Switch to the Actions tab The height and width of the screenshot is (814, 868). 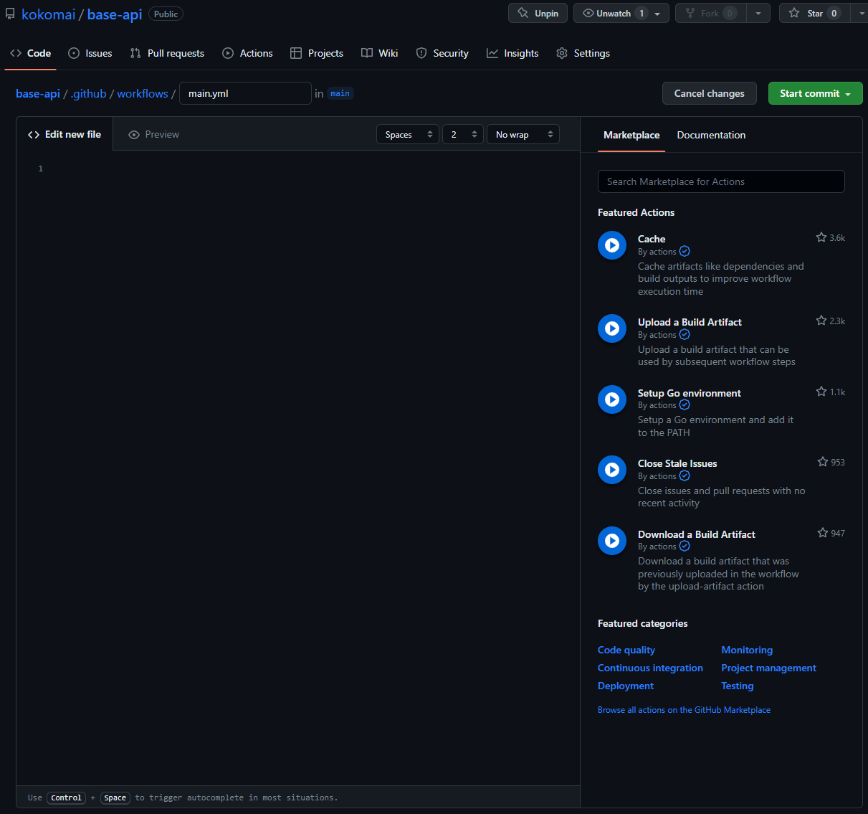click(x=248, y=53)
